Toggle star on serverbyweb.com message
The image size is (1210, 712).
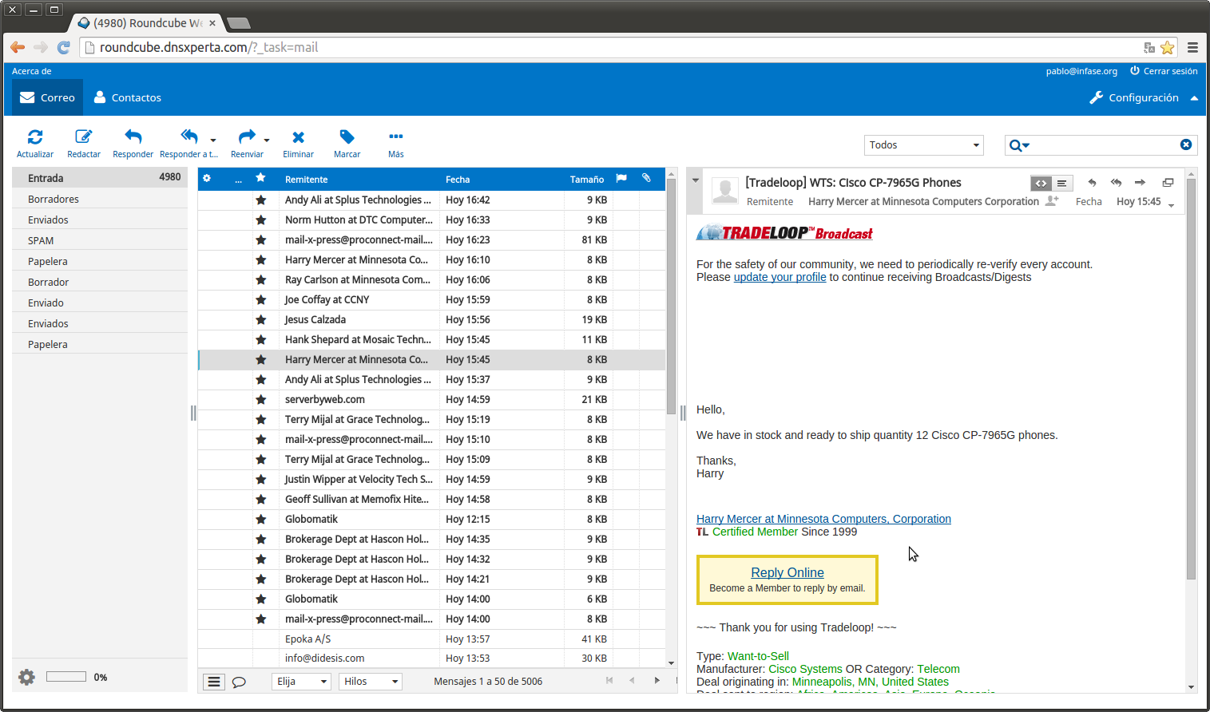(x=260, y=399)
